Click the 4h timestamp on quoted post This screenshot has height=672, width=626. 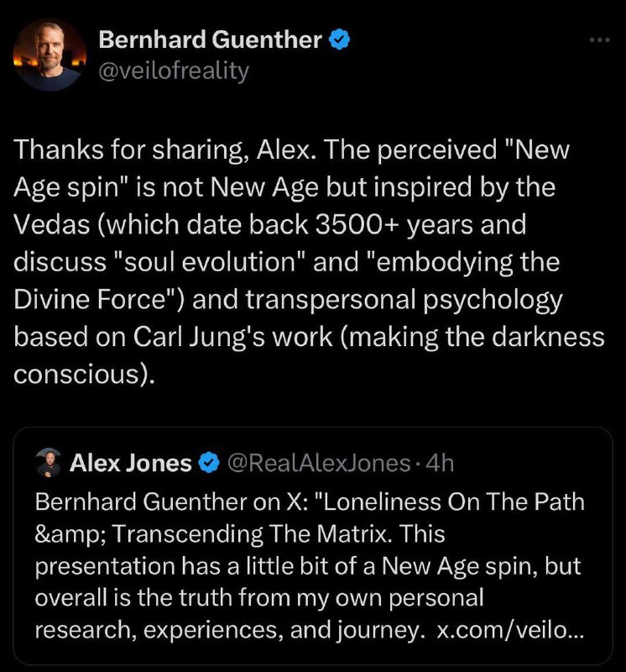(x=440, y=462)
